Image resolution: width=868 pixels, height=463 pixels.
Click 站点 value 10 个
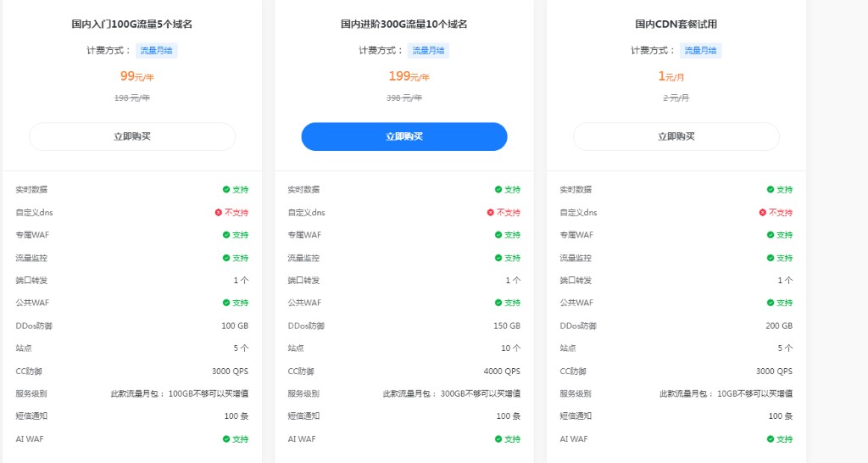(510, 349)
